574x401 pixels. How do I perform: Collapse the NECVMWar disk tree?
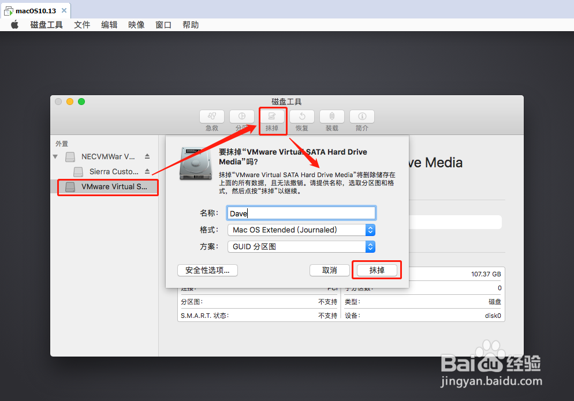55,156
